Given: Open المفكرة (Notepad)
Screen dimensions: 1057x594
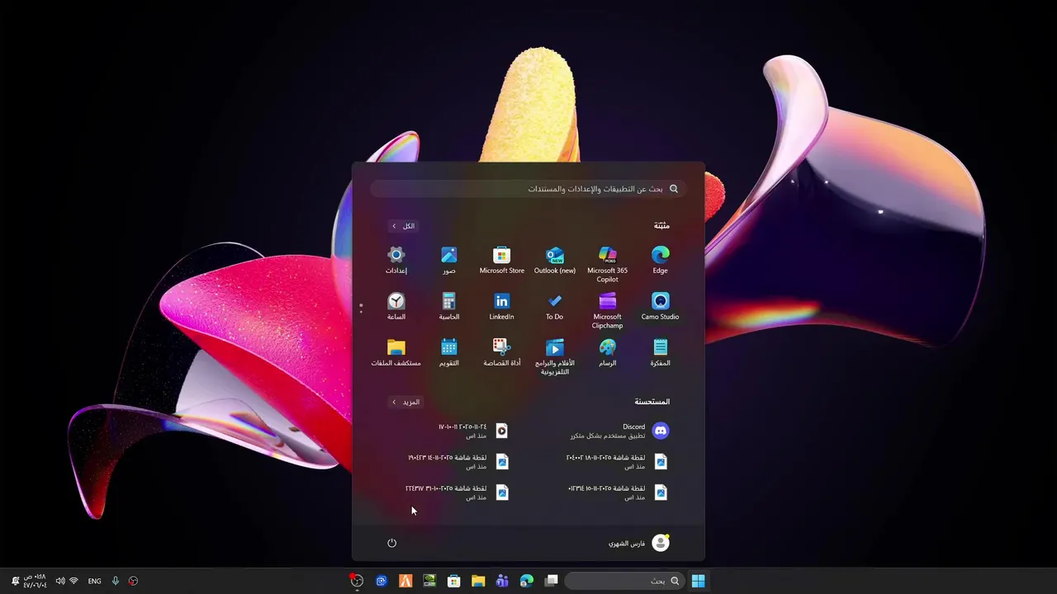Looking at the screenshot, I should pyautogui.click(x=660, y=352).
